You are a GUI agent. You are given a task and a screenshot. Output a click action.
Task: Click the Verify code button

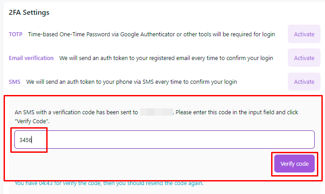pyautogui.click(x=294, y=164)
